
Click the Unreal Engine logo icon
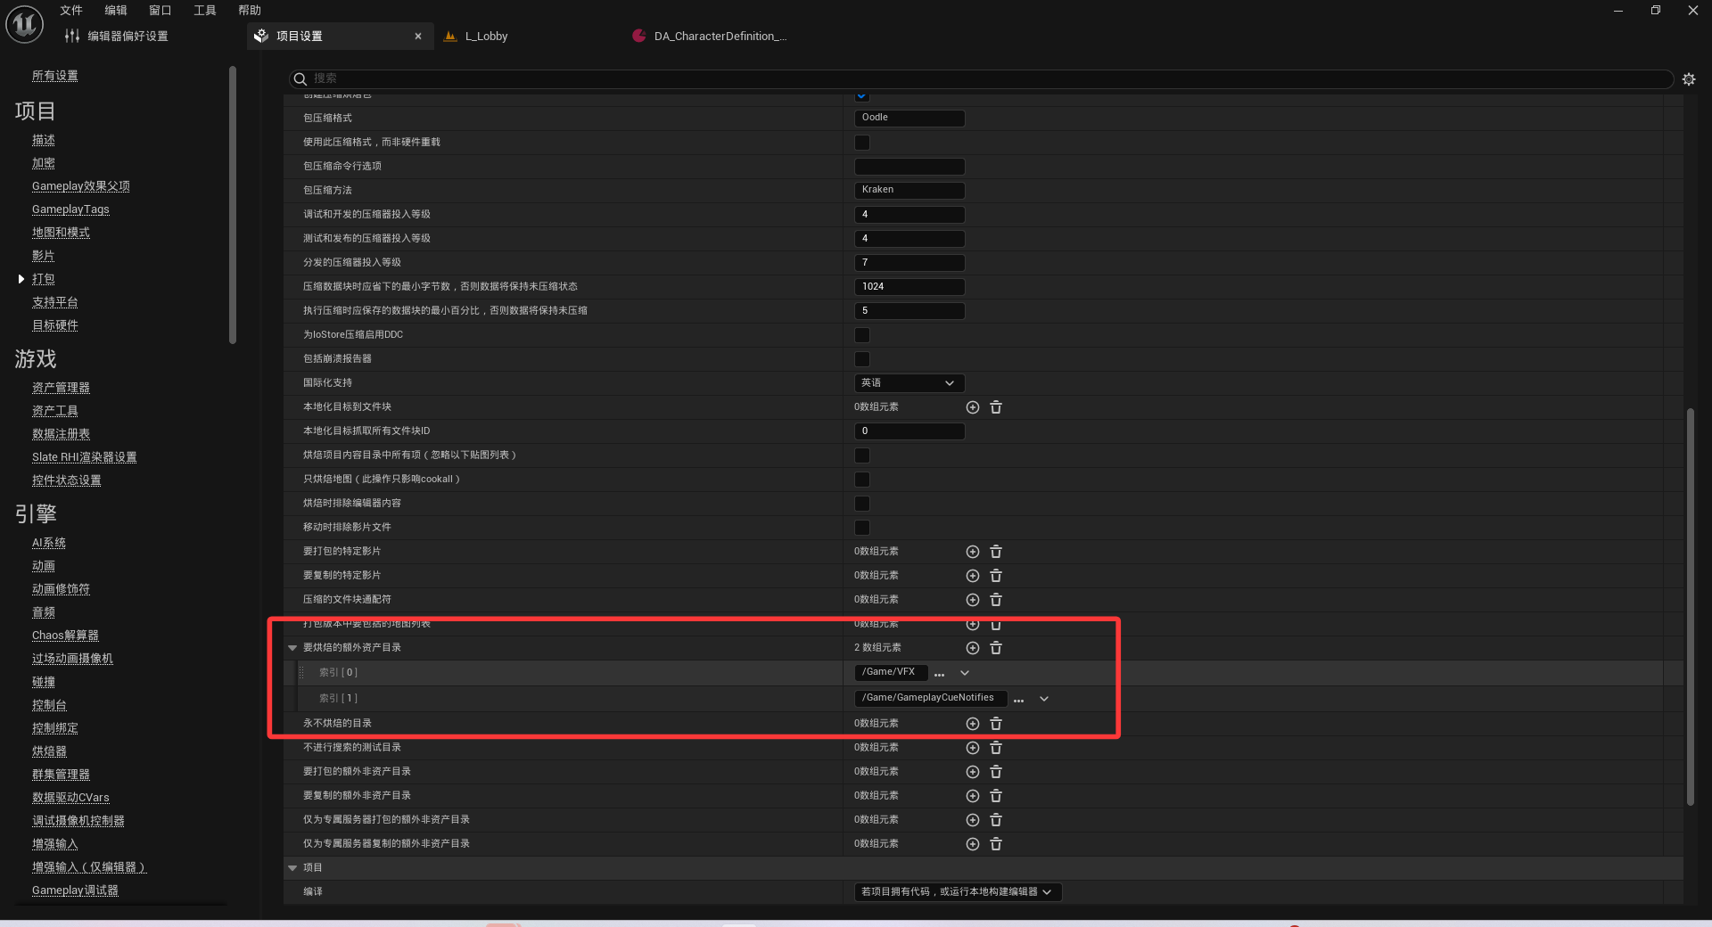coord(24,24)
